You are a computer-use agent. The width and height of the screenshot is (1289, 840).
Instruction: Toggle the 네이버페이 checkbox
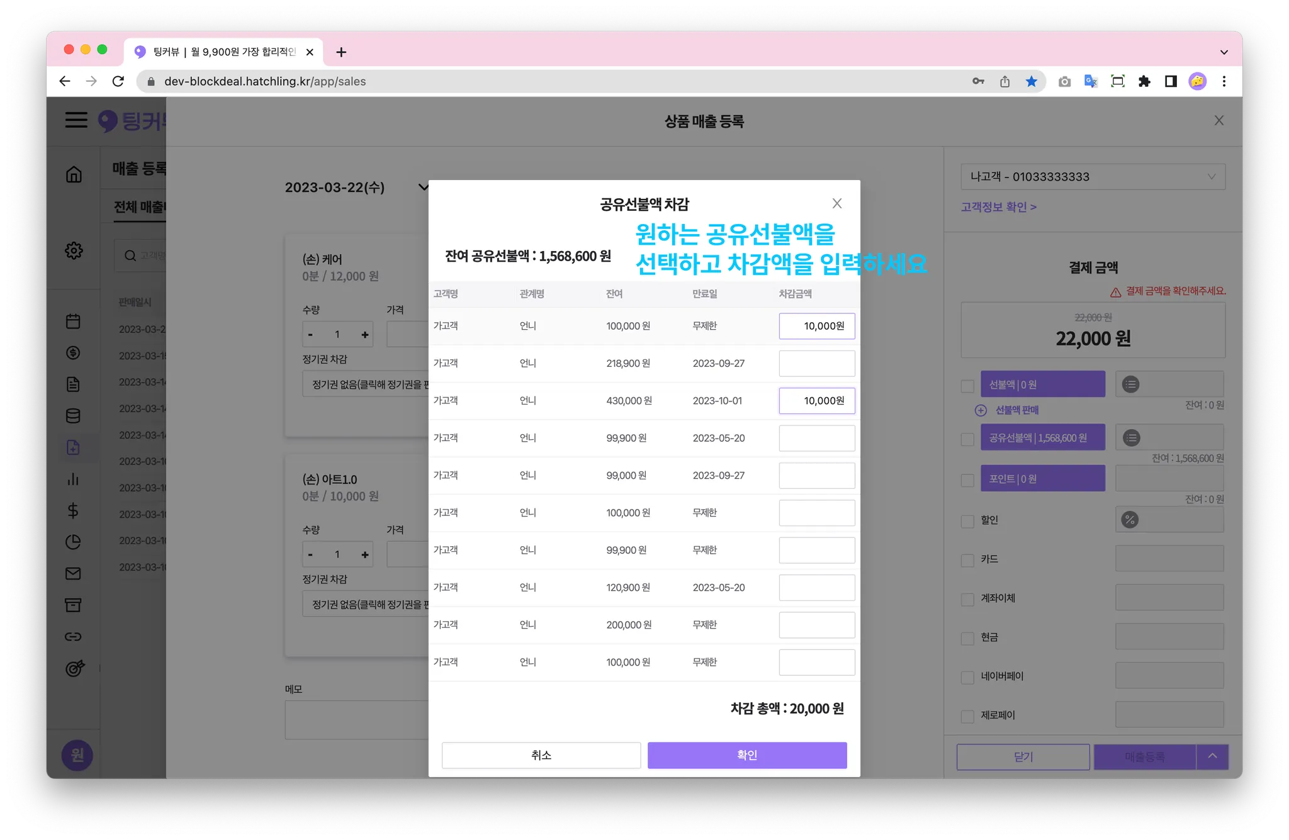(x=967, y=677)
